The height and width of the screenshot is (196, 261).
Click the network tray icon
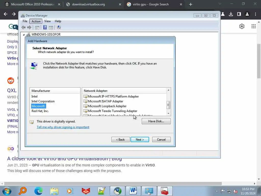(229, 191)
